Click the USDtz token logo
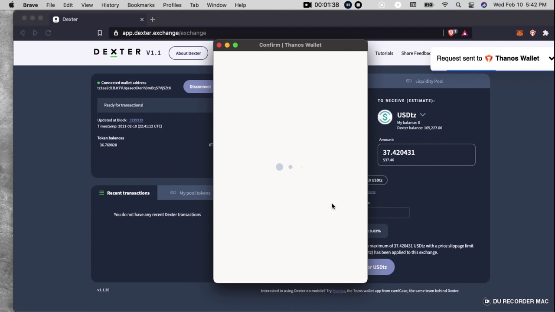 (x=385, y=117)
